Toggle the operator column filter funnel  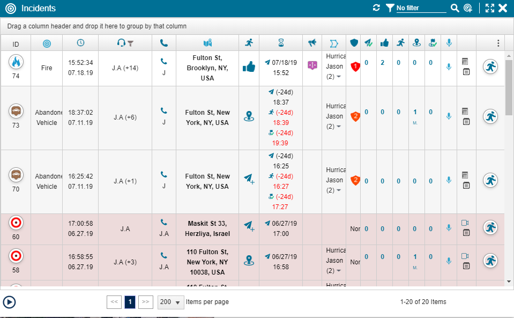pyautogui.click(x=130, y=43)
